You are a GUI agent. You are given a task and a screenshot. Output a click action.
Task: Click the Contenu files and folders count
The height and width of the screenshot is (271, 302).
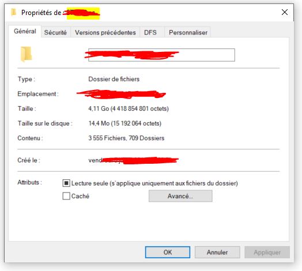click(126, 138)
